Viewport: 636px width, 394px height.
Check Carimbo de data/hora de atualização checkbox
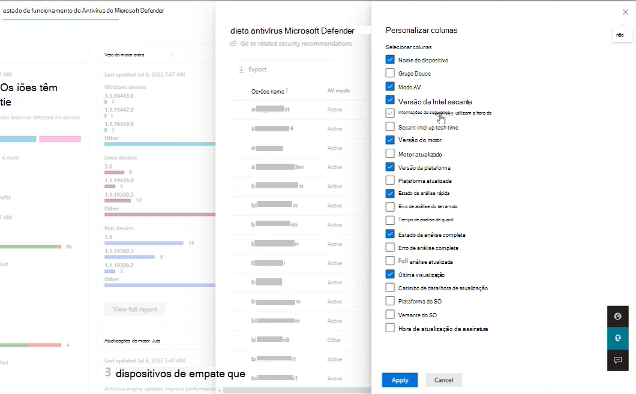390,287
